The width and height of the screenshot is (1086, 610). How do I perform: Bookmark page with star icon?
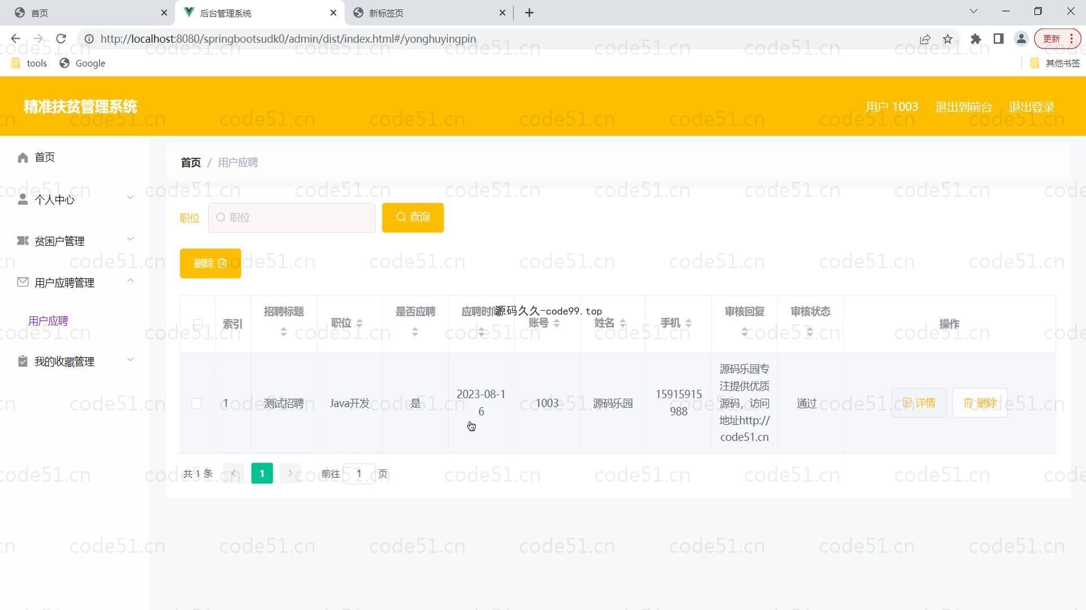pos(947,39)
